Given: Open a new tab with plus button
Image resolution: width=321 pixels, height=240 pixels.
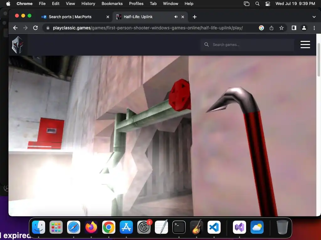Looking at the screenshot, I should 194,17.
